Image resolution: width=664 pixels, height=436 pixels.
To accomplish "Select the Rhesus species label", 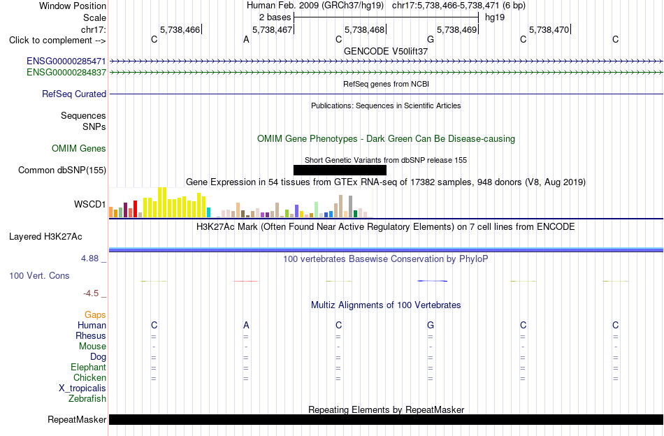I will (x=91, y=335).
